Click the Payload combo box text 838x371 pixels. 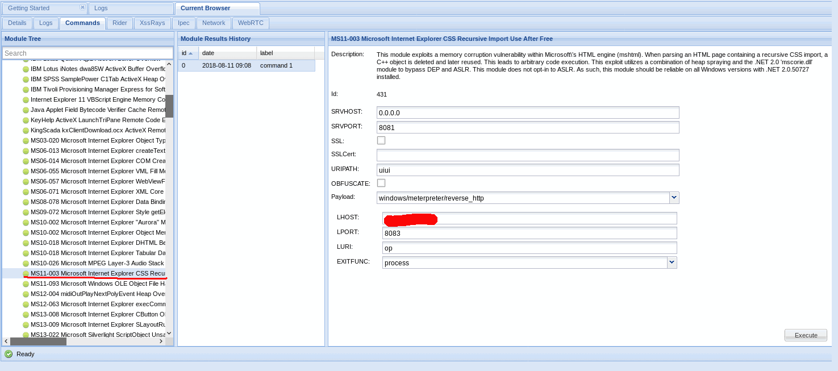(x=523, y=198)
